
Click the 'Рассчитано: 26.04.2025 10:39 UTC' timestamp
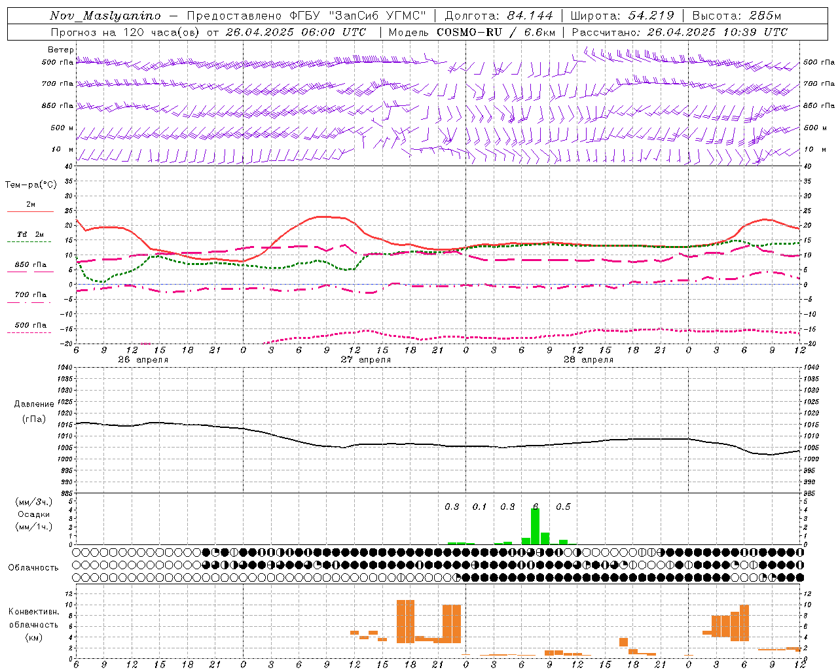tap(680, 32)
